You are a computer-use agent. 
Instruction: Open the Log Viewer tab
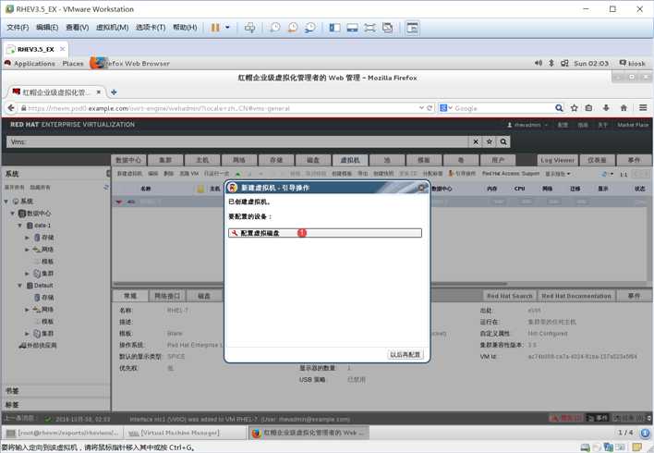point(558,160)
